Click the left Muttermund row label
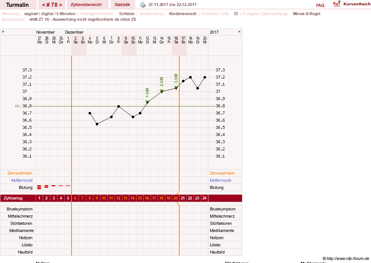 [x=22, y=180]
